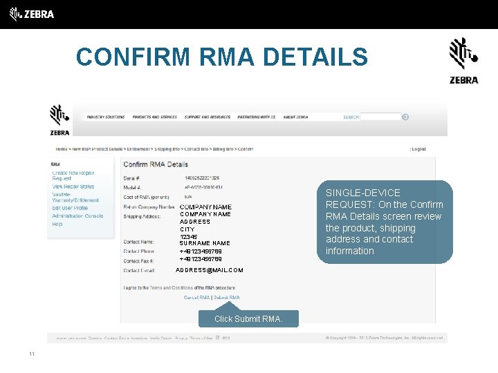
Task: Return to the Contact Info breadcrumb step
Action: click(x=196, y=149)
